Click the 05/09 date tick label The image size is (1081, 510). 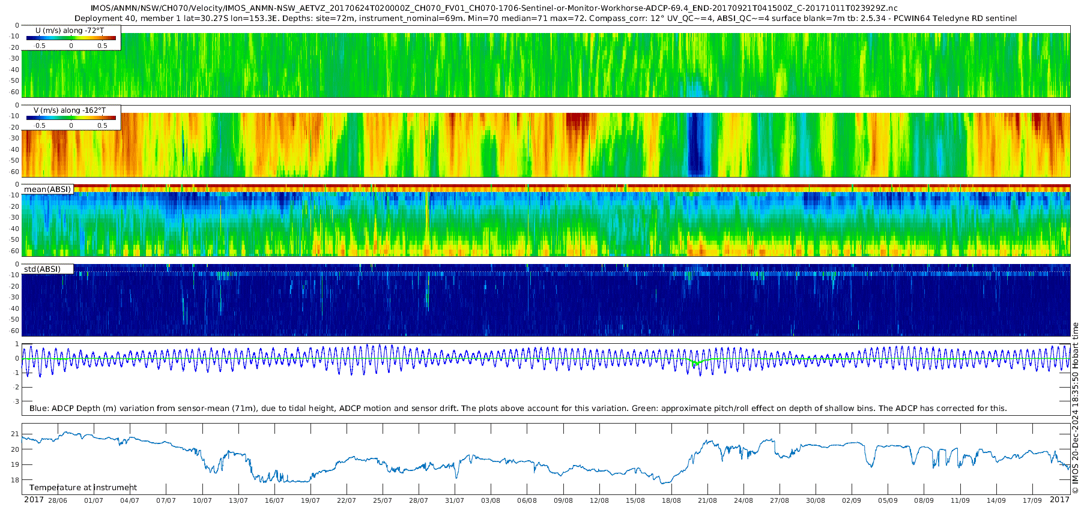point(888,500)
